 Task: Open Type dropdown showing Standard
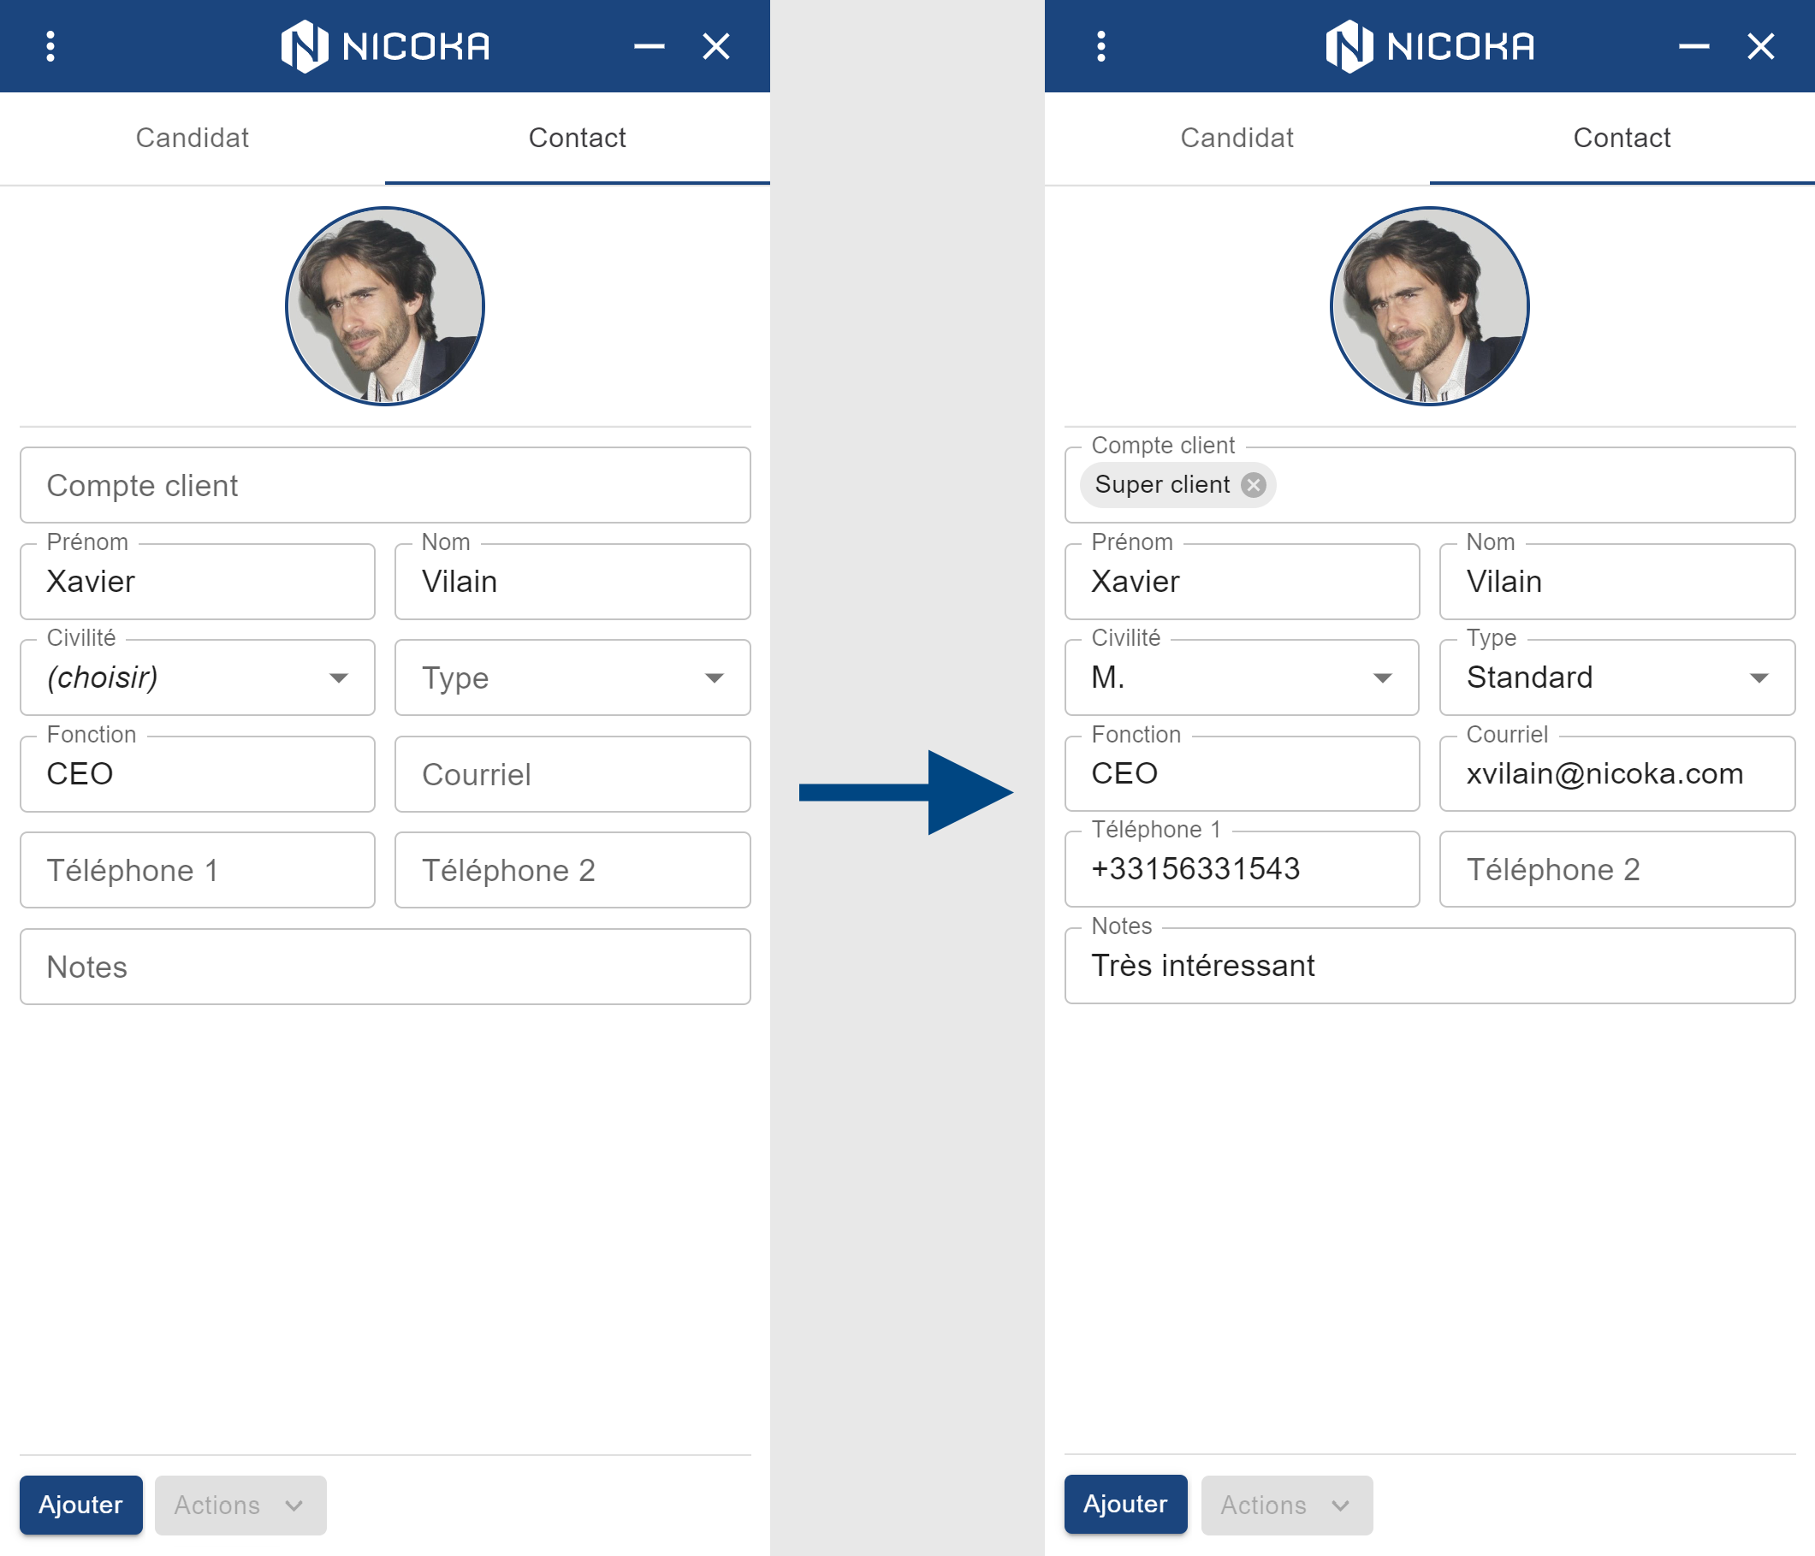(1617, 677)
